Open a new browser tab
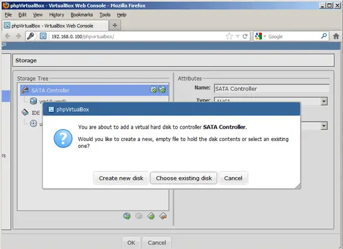The image size is (343, 249). tap(115, 26)
